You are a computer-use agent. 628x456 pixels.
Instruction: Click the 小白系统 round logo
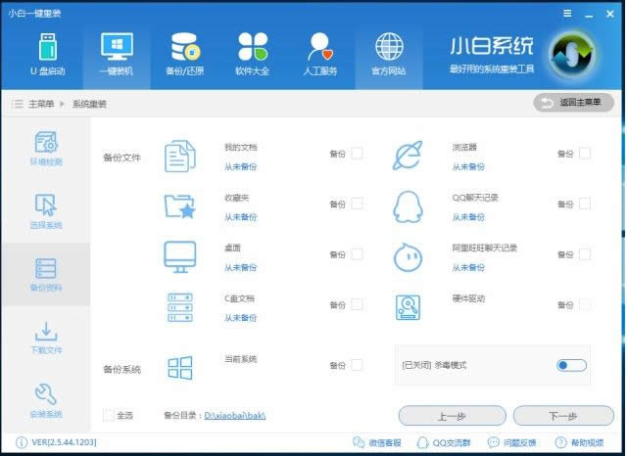[572, 55]
